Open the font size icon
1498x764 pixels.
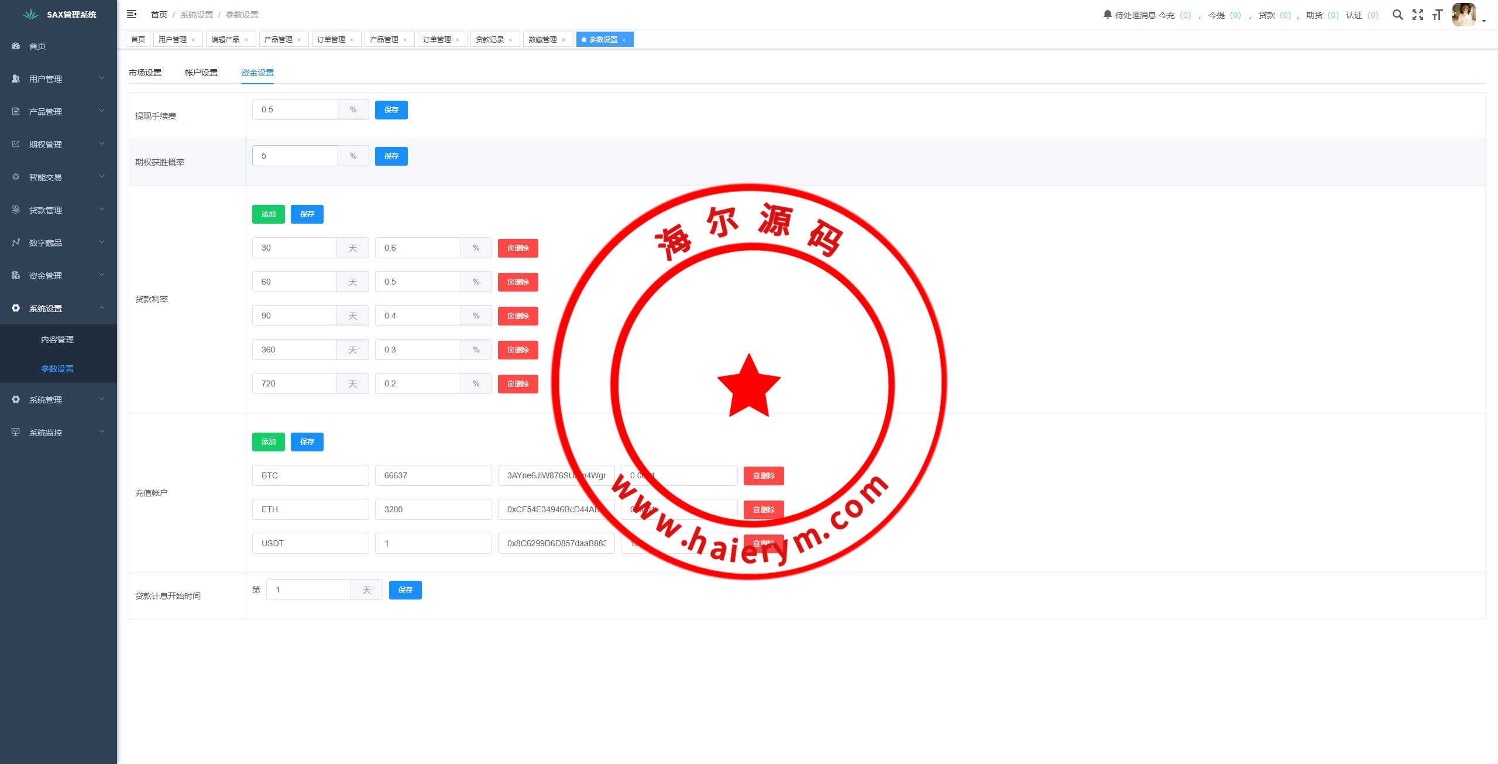point(1437,15)
